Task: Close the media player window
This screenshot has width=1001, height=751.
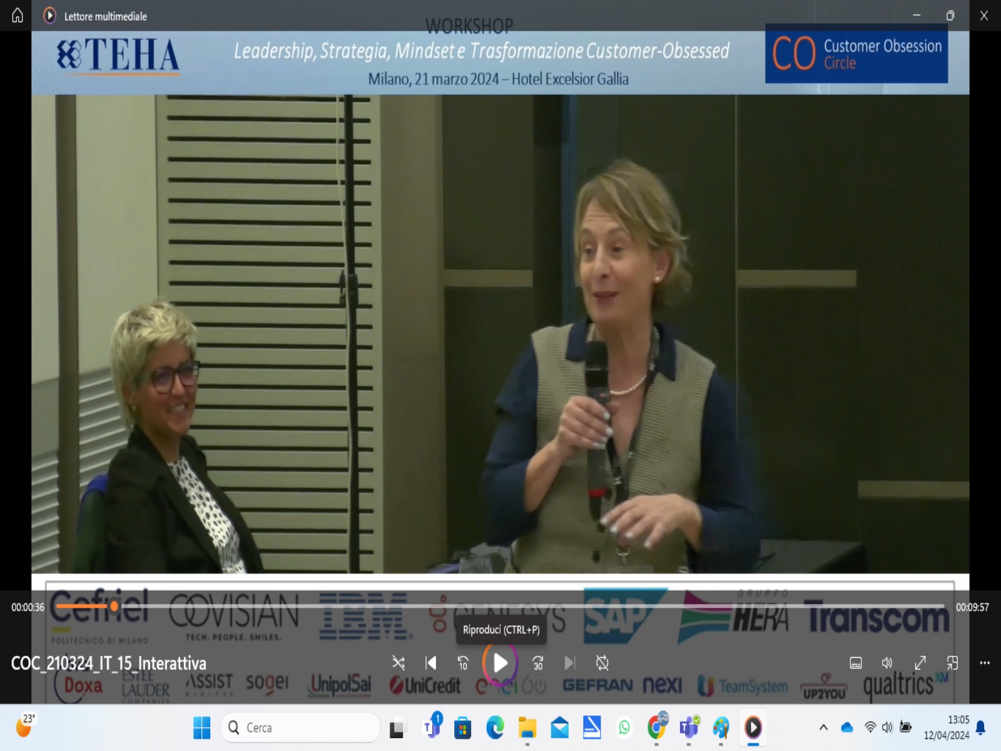Action: [984, 16]
